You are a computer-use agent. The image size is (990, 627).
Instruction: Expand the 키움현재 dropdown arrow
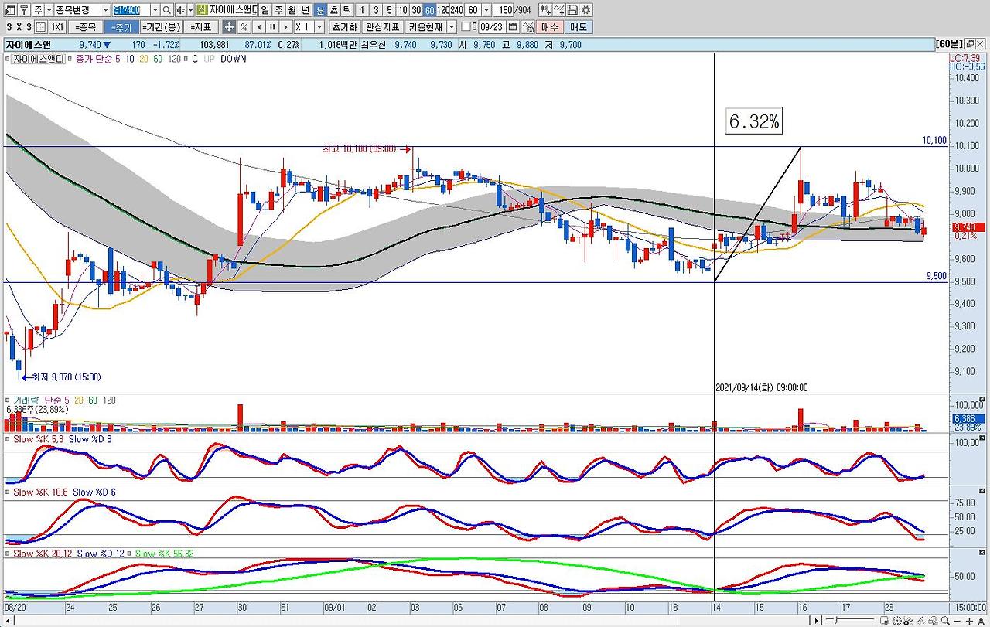click(451, 27)
